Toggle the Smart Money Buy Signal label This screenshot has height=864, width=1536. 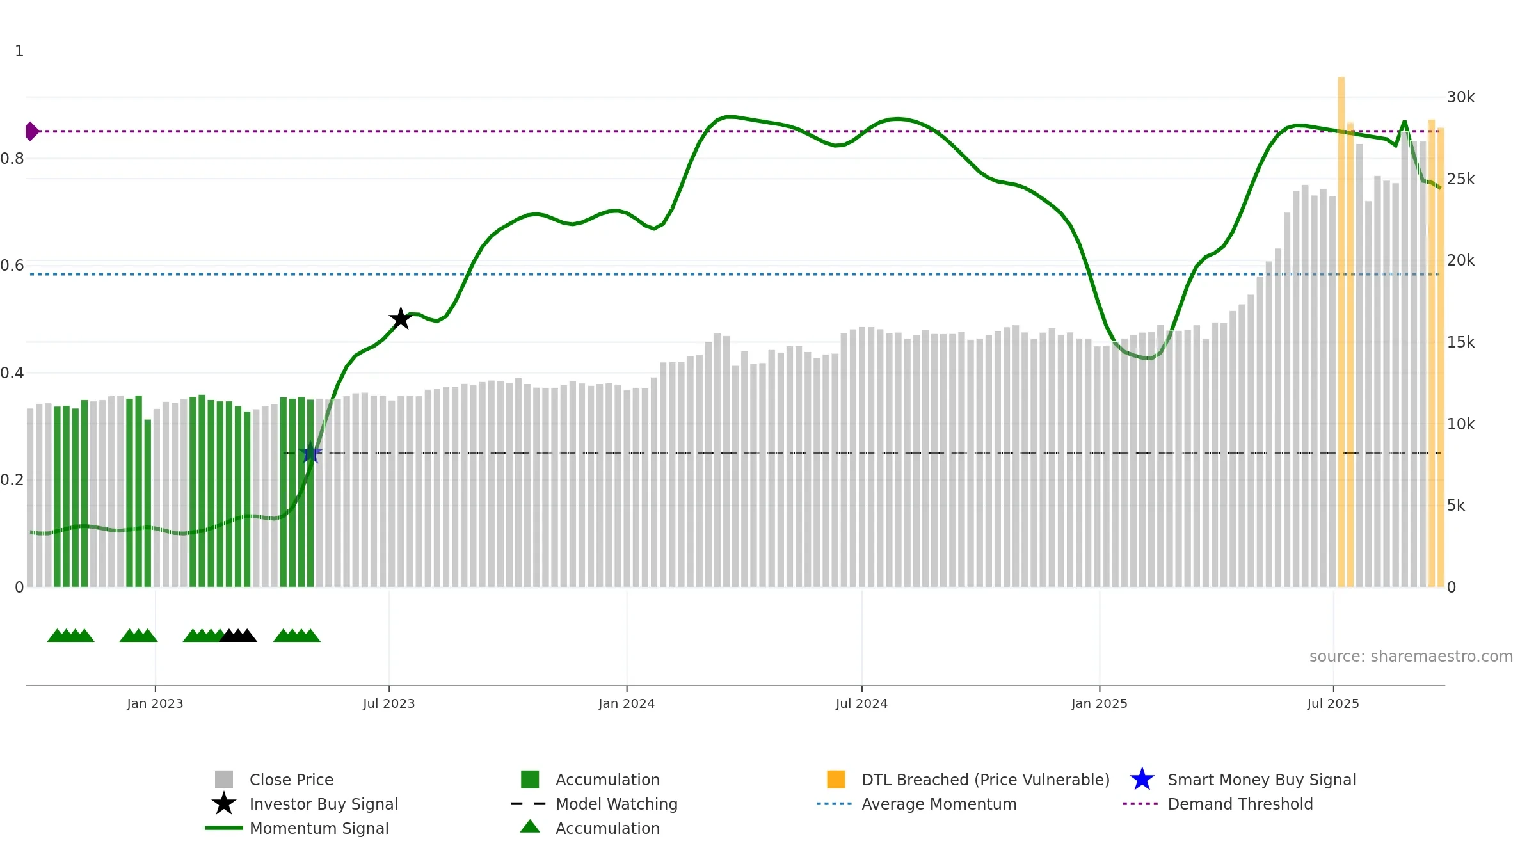1262,780
